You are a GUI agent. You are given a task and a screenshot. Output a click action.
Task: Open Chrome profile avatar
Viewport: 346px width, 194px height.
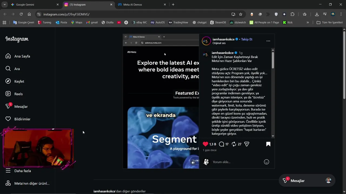pos(333,14)
